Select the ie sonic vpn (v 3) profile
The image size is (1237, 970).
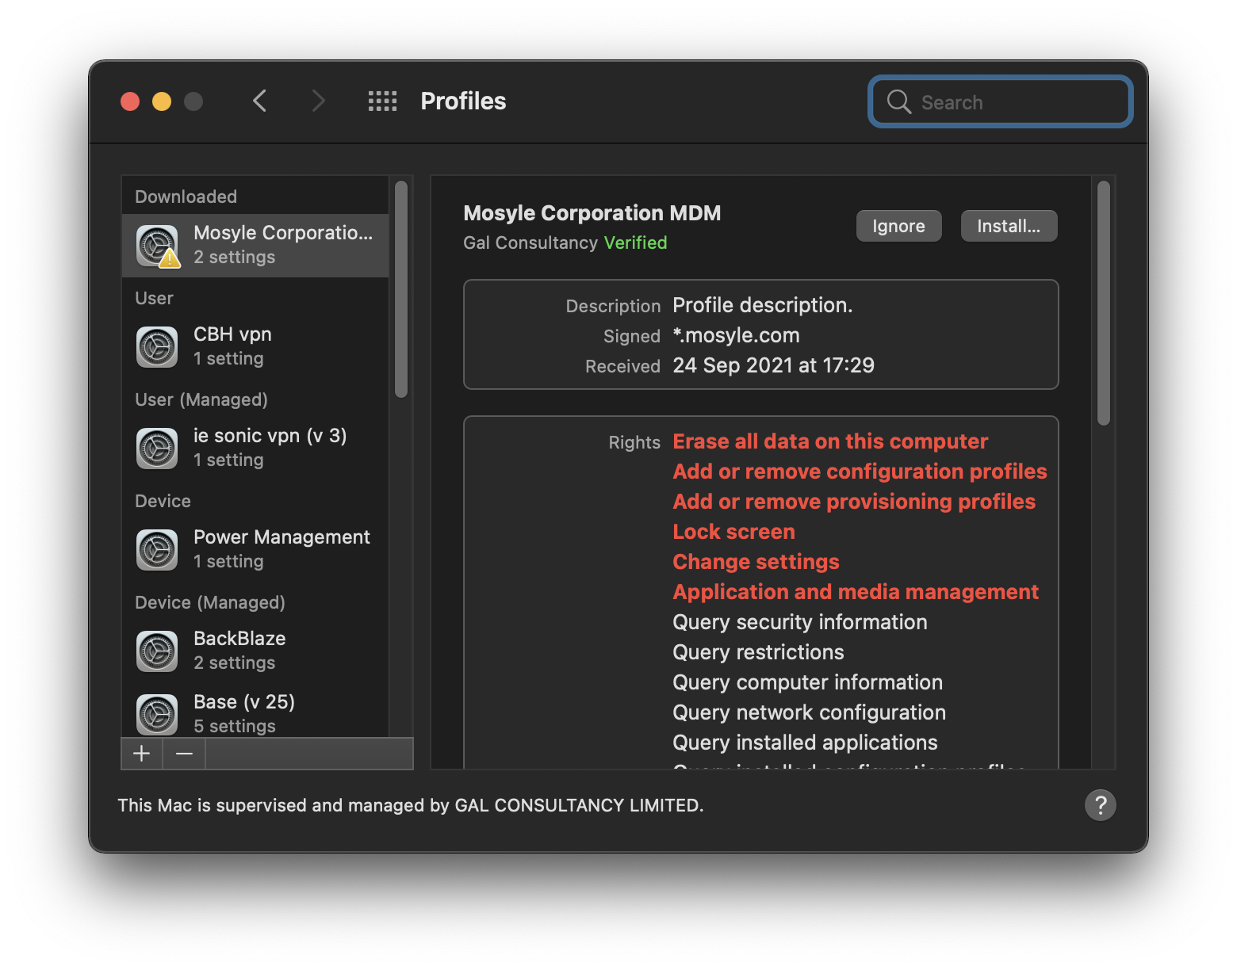[255, 449]
